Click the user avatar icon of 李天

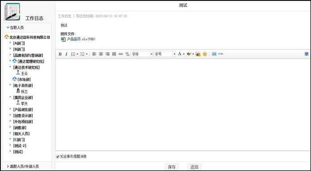(x=18, y=103)
